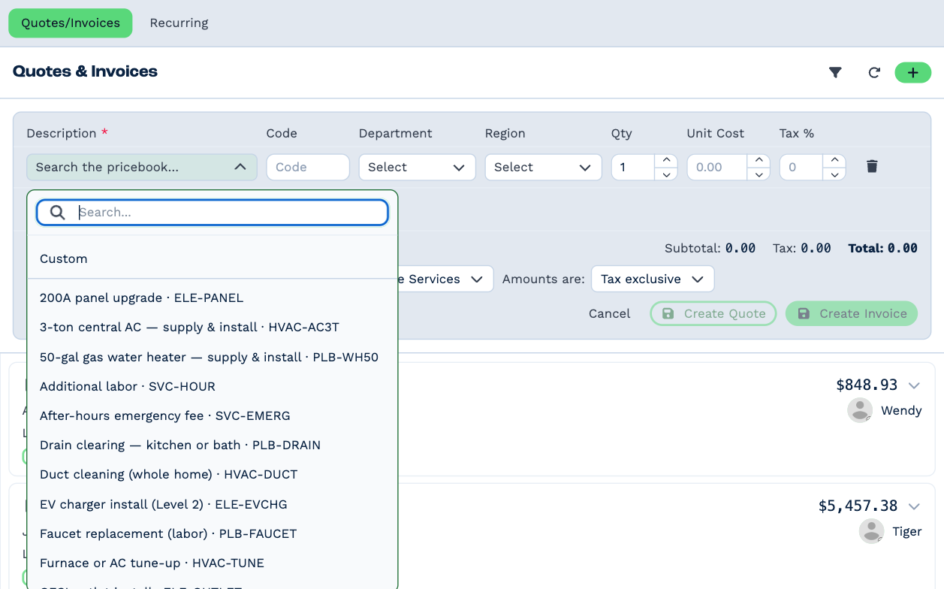
Task: Click the Create Invoice button
Action: (852, 313)
